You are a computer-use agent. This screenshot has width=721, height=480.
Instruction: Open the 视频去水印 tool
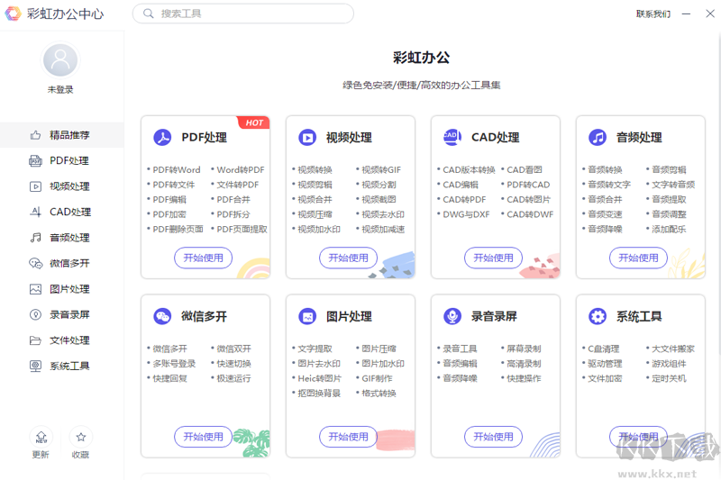(x=382, y=214)
